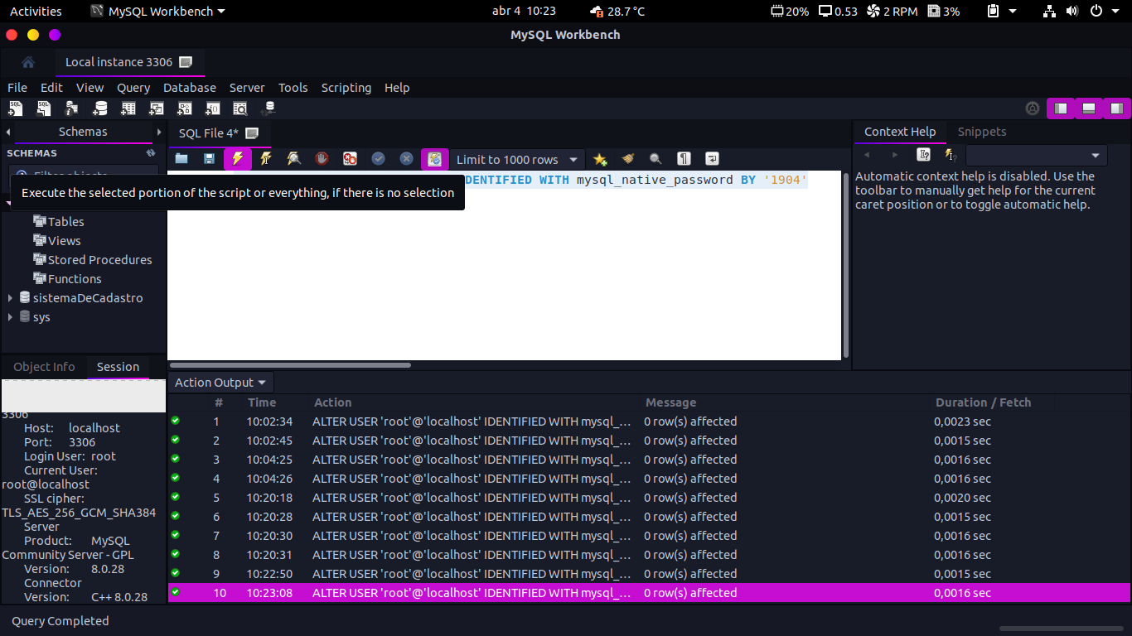Open the MySQL Workbench app menu in top bar
The image size is (1132, 636).
pos(157,12)
